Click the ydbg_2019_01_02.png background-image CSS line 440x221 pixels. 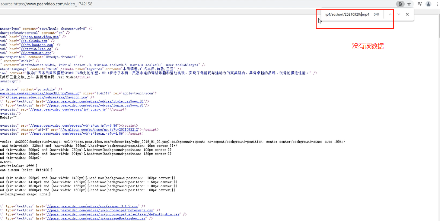pyautogui.click(x=172, y=142)
